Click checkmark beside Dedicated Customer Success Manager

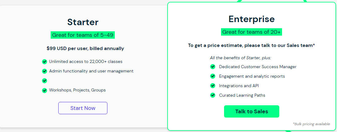212,67
